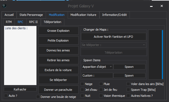Click the Projet Galaxy V app icon

point(4,6)
